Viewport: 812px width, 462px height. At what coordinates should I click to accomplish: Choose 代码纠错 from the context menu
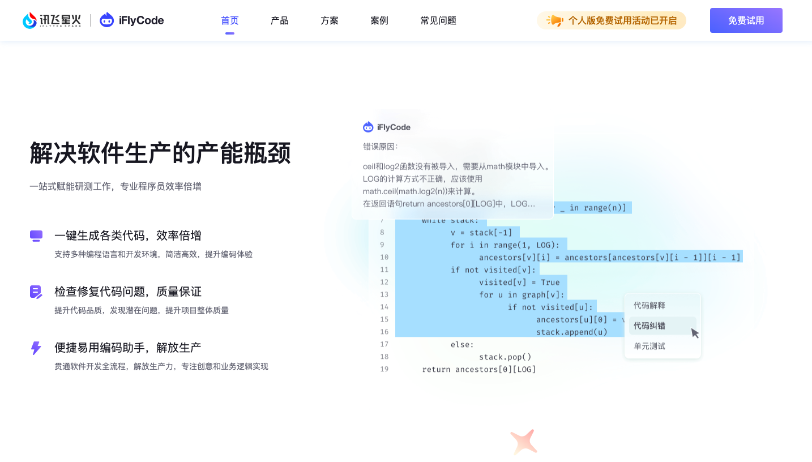click(x=649, y=326)
